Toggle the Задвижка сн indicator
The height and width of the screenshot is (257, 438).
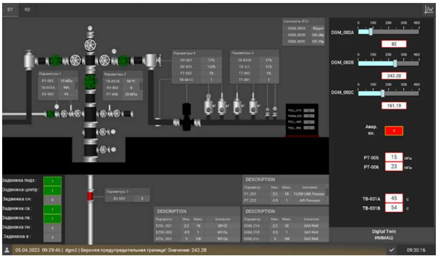coord(52,200)
